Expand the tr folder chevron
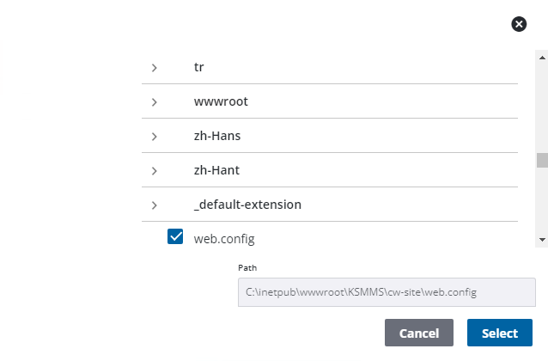Image resolution: width=548 pixels, height=361 pixels. pos(154,67)
